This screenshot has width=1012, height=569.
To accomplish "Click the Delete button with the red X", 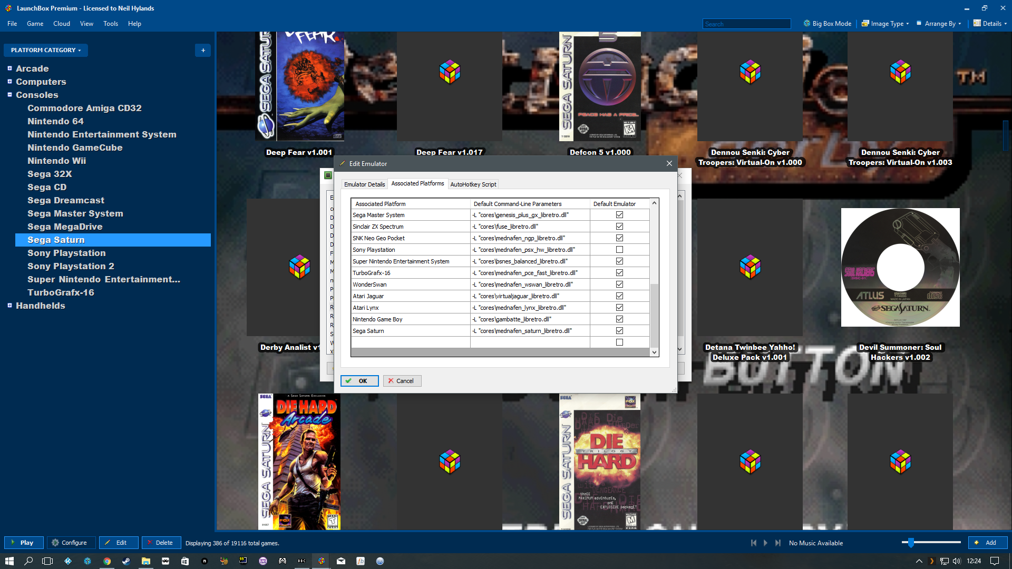I will coord(161,543).
